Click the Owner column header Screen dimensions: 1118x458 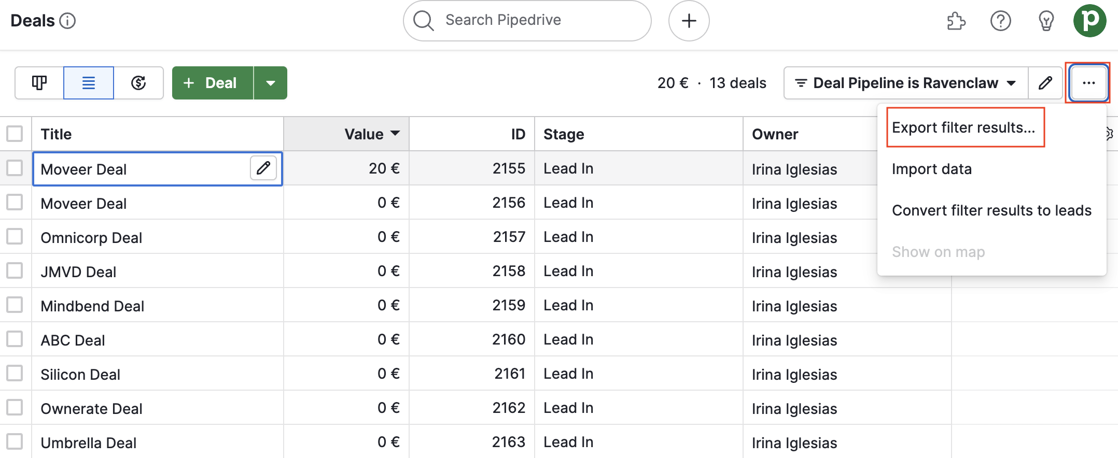pyautogui.click(x=775, y=134)
